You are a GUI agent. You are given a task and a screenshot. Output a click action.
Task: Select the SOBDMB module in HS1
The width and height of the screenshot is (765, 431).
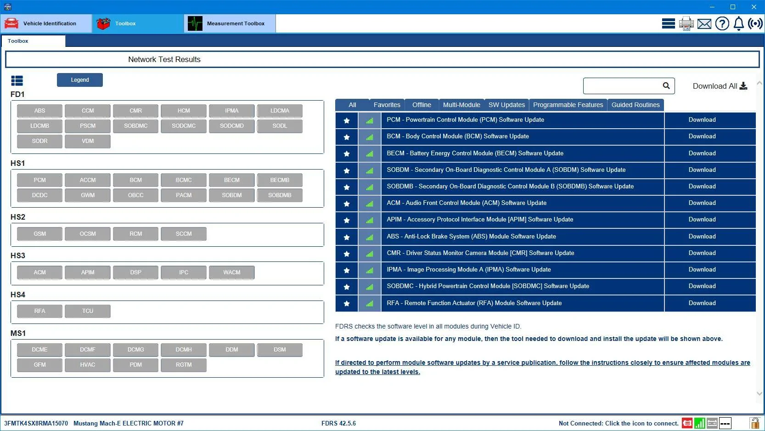(x=280, y=195)
